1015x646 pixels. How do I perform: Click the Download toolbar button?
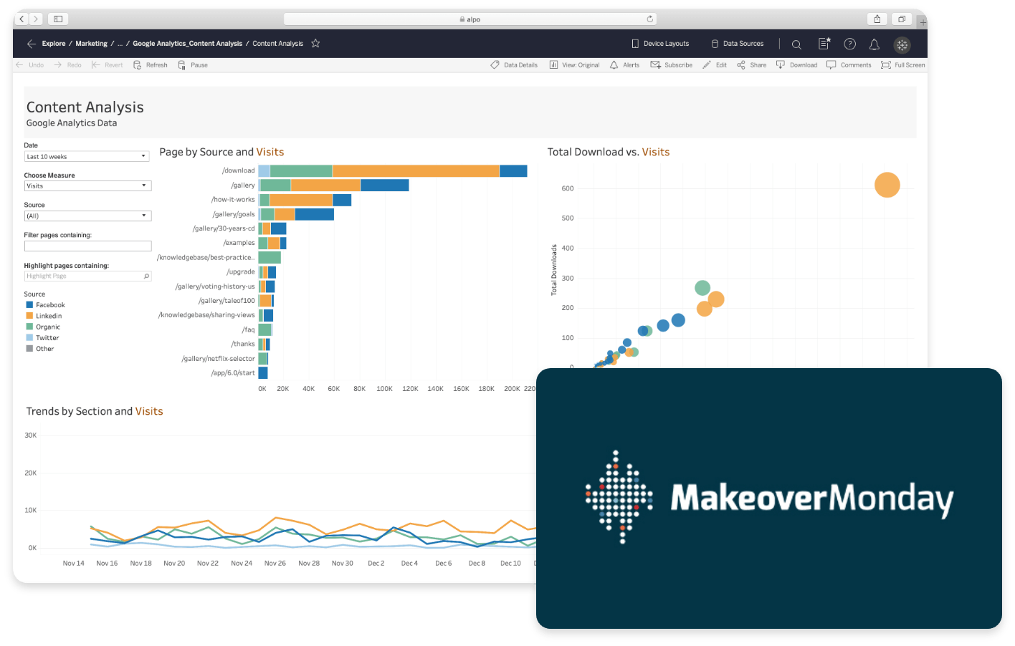pos(796,65)
